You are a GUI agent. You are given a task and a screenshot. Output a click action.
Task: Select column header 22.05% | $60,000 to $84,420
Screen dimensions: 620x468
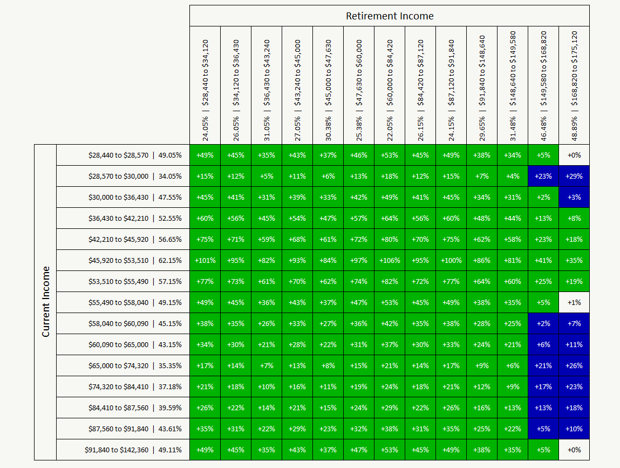click(390, 85)
